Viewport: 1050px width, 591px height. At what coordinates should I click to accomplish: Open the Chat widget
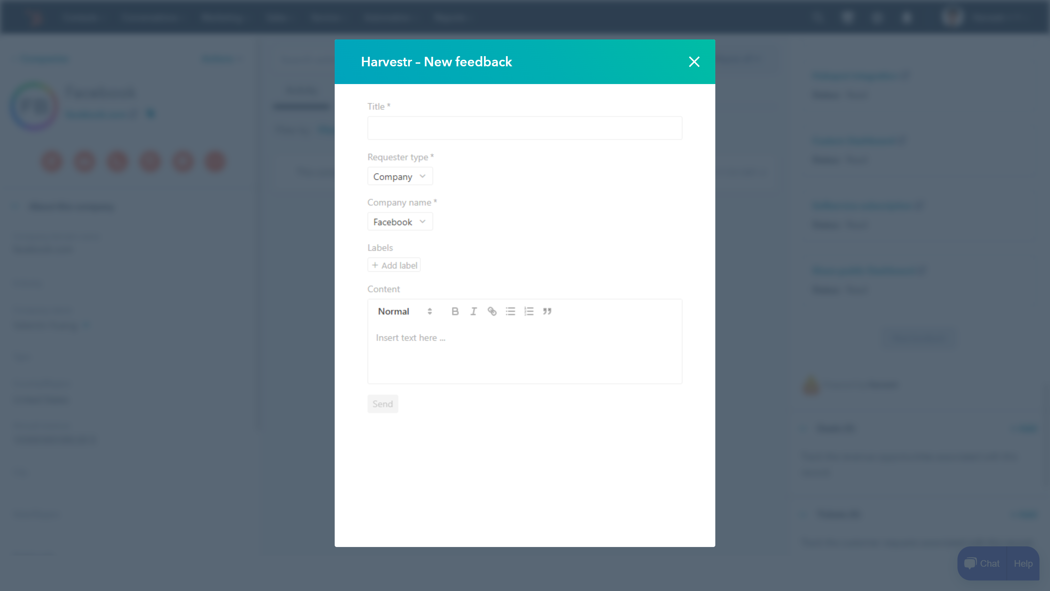pos(982,563)
